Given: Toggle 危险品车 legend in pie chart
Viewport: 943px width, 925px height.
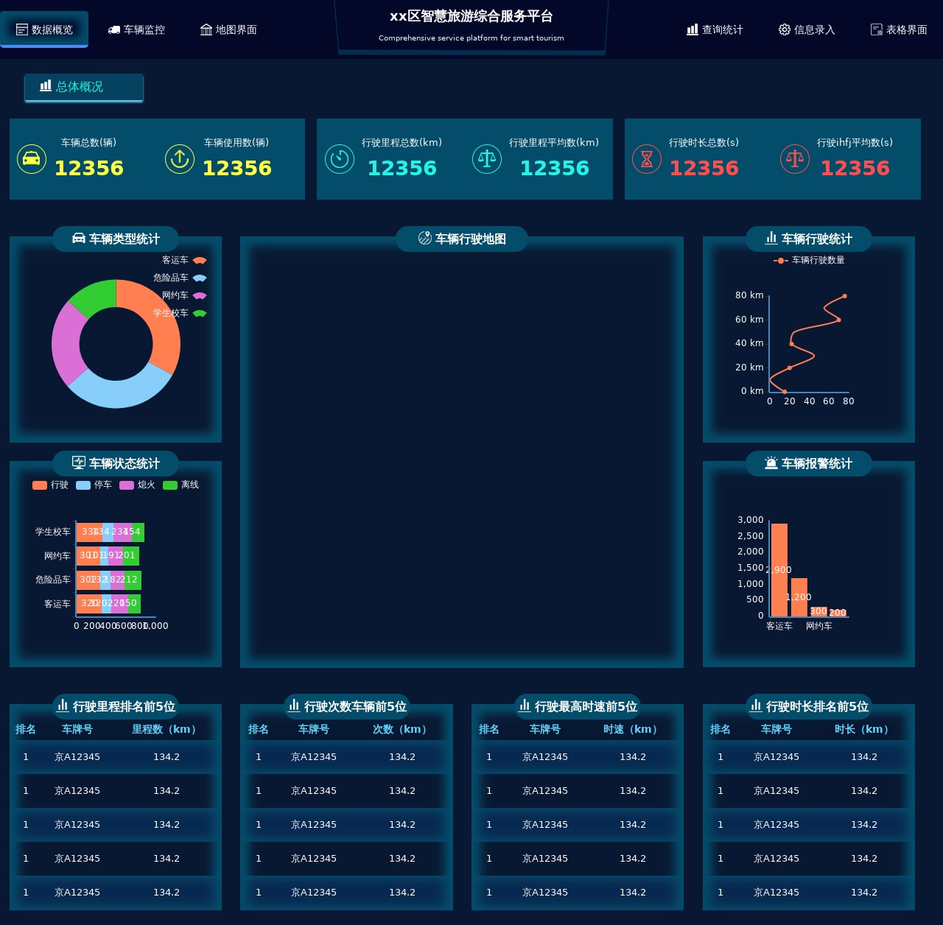Looking at the screenshot, I should 180,278.
